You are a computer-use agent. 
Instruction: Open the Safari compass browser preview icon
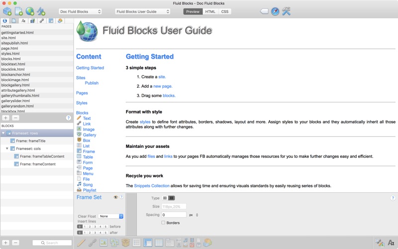pos(275,11)
